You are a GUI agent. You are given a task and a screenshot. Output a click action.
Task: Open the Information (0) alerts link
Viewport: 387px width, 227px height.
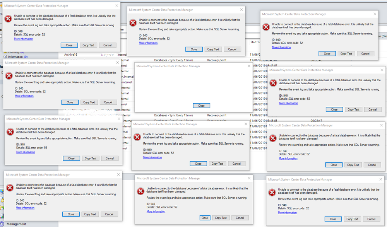click(x=18, y=57)
